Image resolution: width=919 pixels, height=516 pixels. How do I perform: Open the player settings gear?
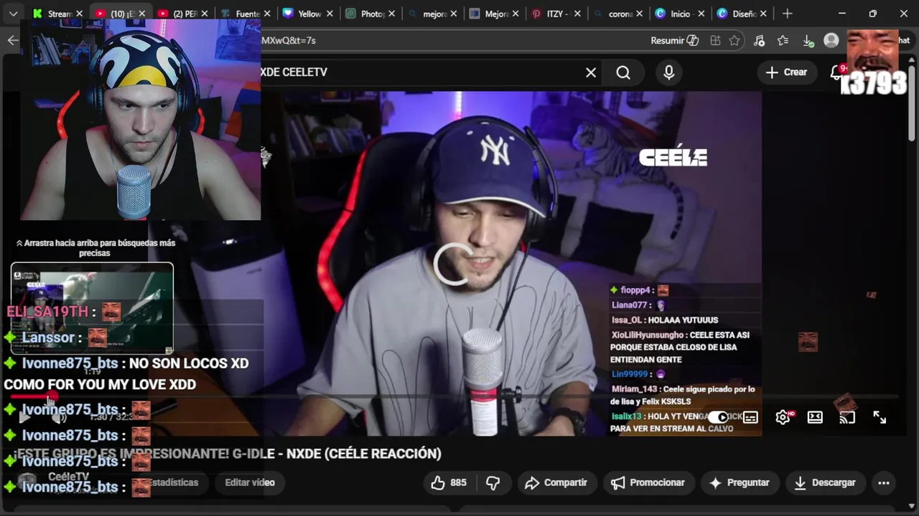coord(783,417)
